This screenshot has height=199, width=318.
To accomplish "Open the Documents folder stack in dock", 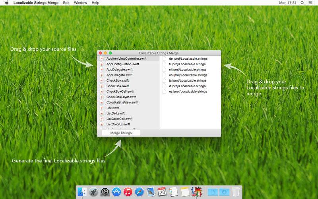I will coord(213,192).
